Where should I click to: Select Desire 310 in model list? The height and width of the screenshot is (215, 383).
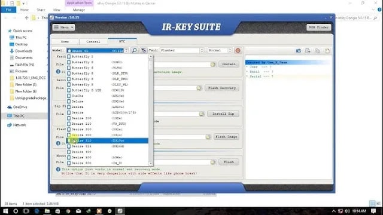108,141
